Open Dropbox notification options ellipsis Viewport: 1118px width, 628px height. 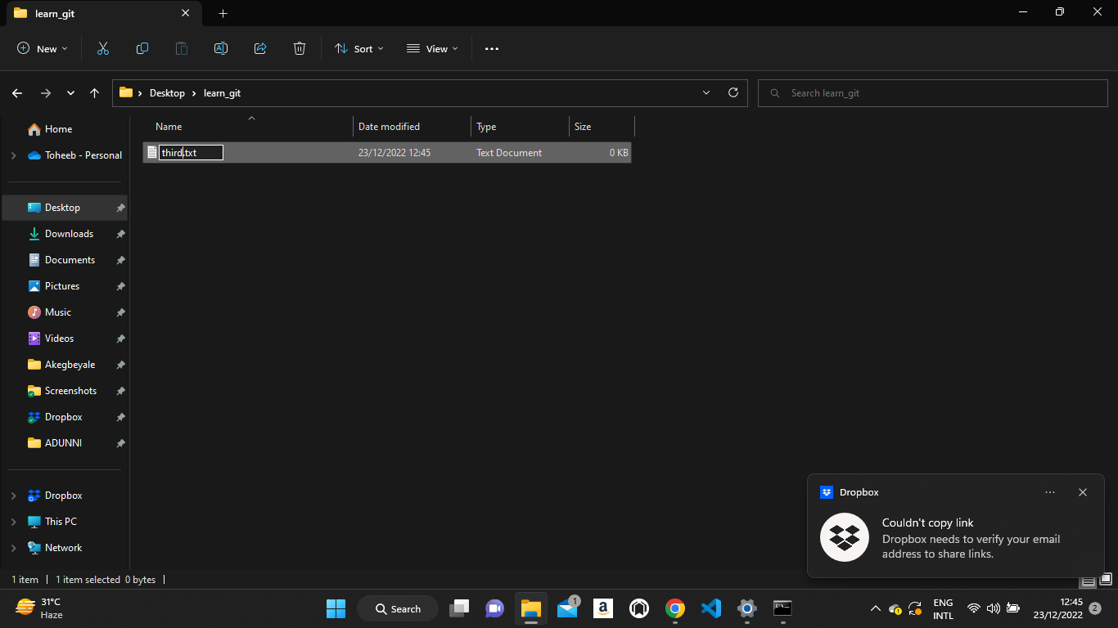tap(1050, 492)
